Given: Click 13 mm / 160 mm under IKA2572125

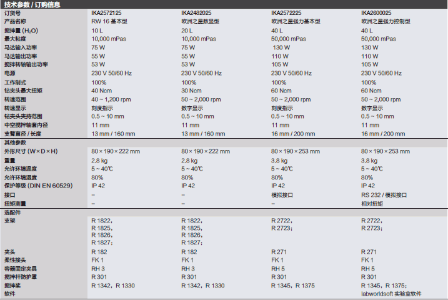Looking at the screenshot, I should point(113,134).
